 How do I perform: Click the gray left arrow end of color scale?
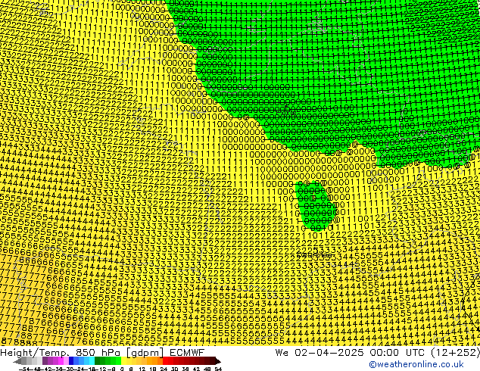pos(17,362)
